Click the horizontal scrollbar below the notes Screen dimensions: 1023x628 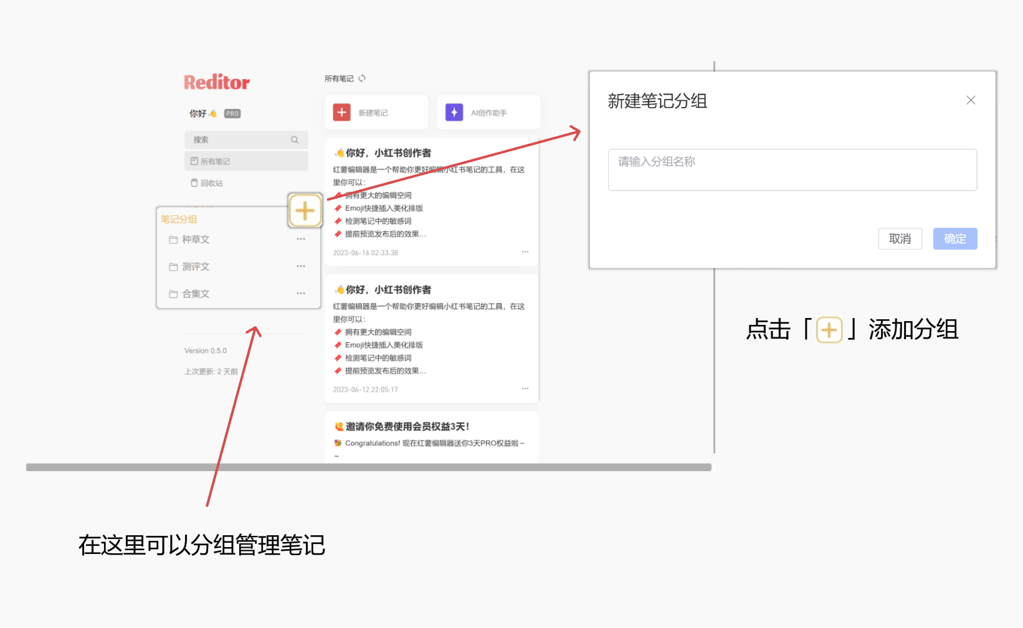click(x=369, y=467)
